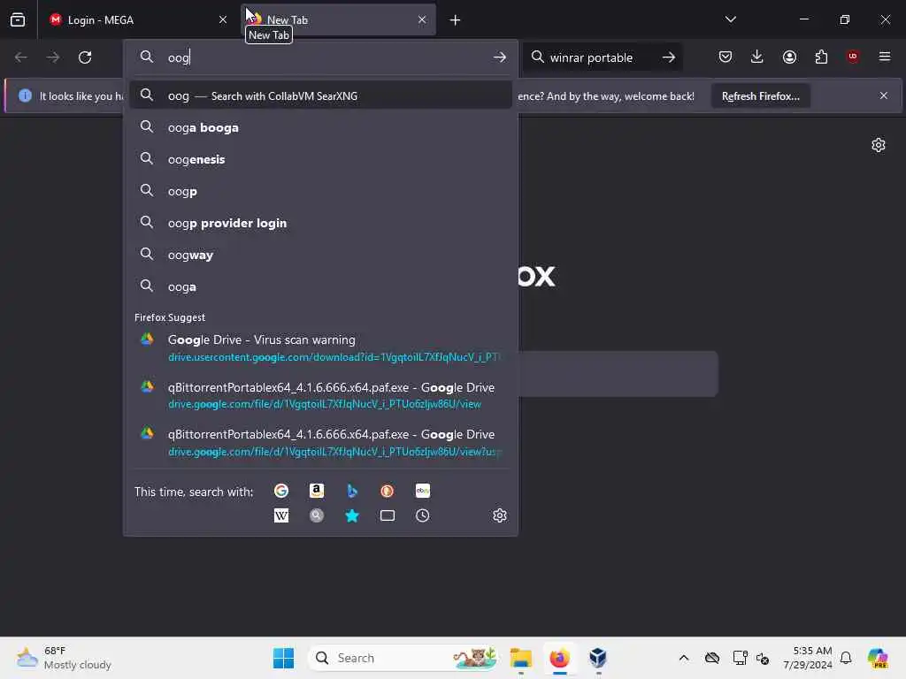The height and width of the screenshot is (679, 906).
Task: Open qBittorrentPortable result ending in /view
Action: [320, 395]
